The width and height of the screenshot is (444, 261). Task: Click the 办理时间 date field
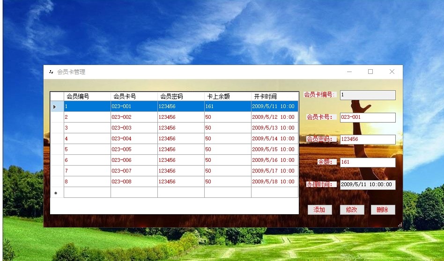pyautogui.click(x=368, y=185)
